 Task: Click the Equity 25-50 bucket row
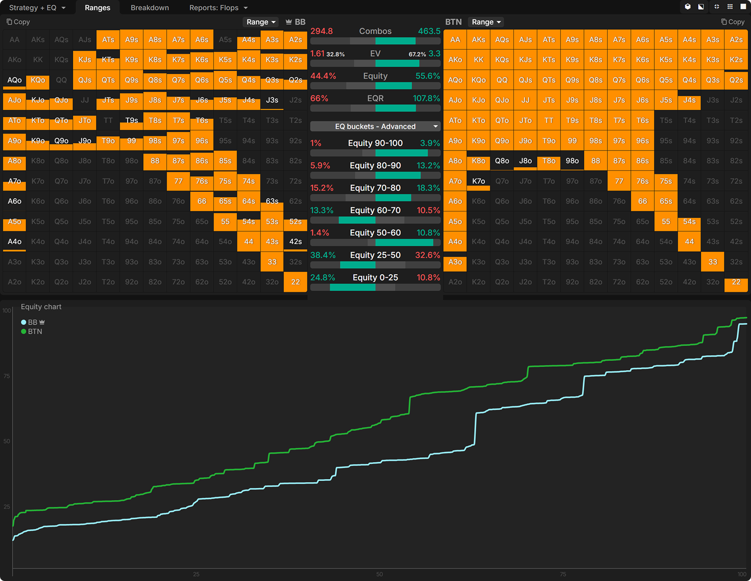[x=375, y=259]
